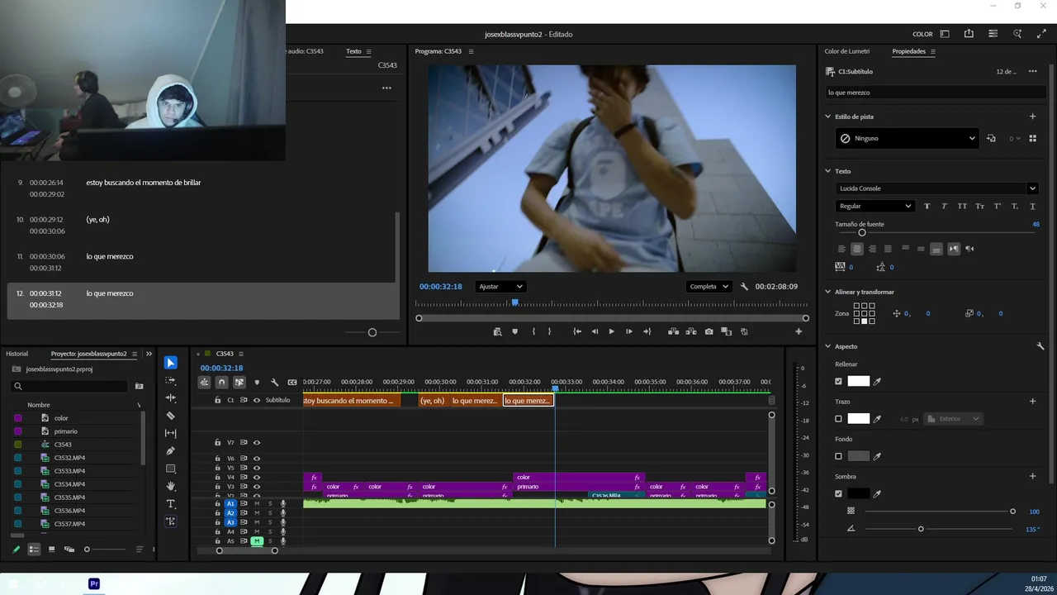Collapse the Alinear y transformar section
The width and height of the screenshot is (1057, 595).
pos(828,292)
